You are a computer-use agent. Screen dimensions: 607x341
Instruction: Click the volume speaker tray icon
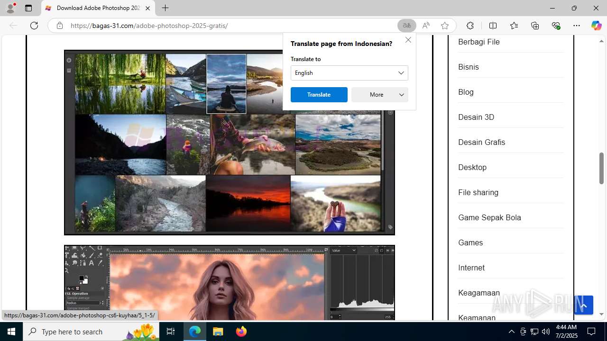[x=546, y=332]
